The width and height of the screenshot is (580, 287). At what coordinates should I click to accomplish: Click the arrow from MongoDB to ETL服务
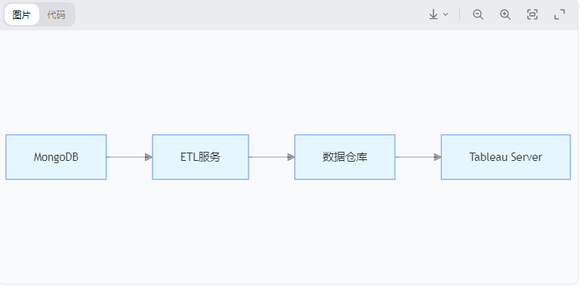129,157
